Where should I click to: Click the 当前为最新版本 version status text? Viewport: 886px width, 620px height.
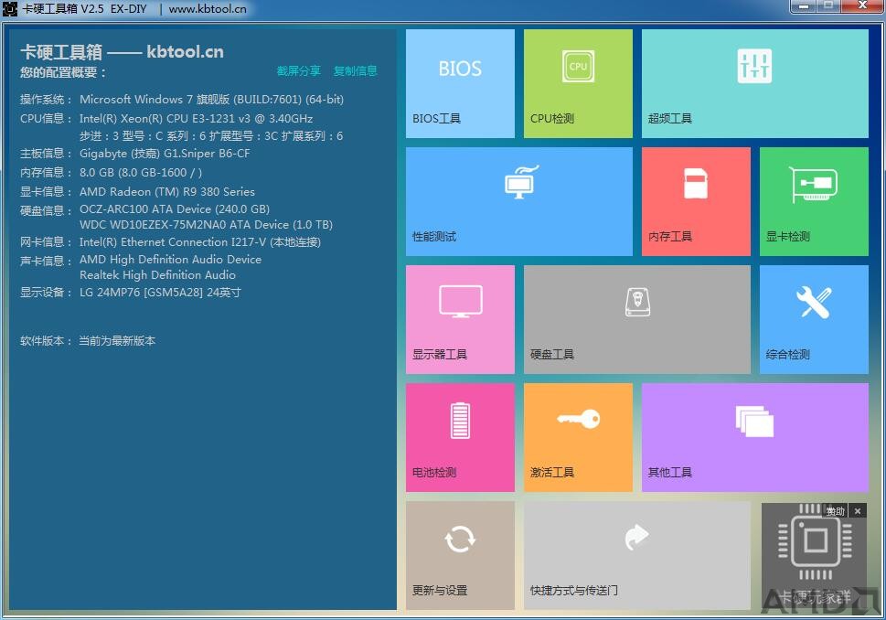(x=117, y=341)
